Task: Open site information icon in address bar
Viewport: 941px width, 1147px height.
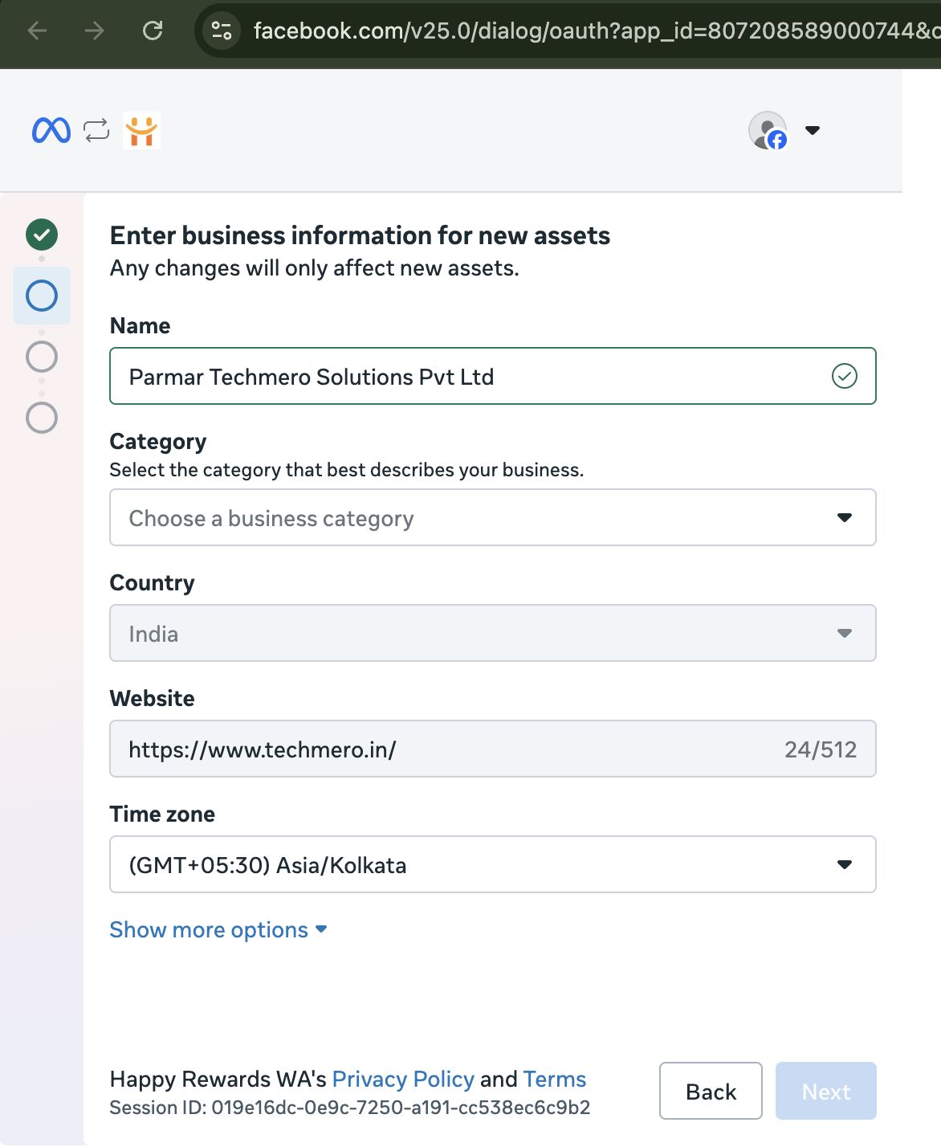Action: [x=221, y=31]
